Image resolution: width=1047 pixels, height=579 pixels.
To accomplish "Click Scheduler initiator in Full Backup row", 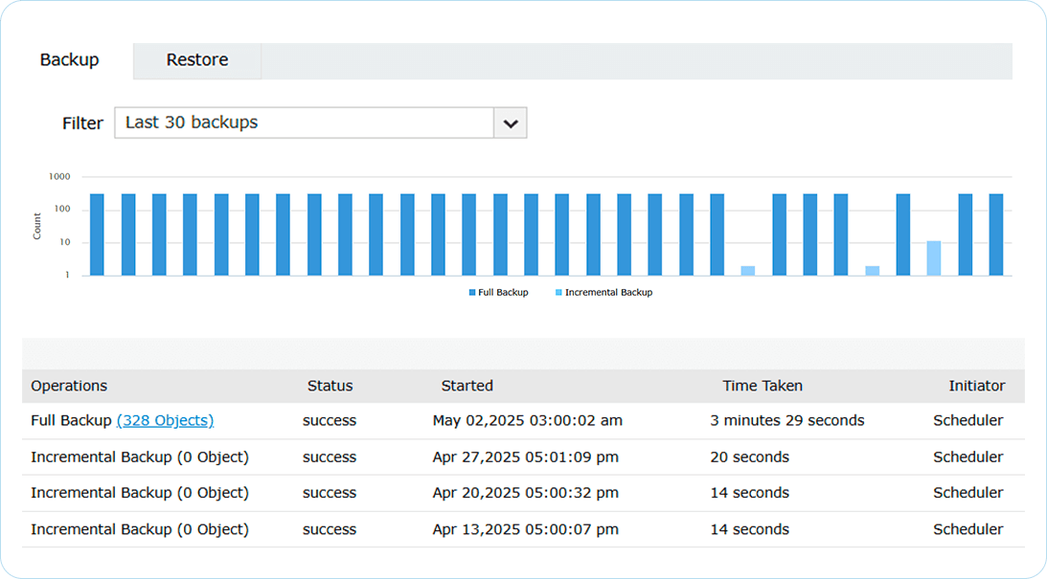I will [968, 420].
